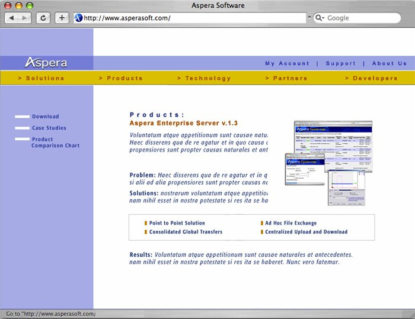Click Ad Hoc File Exchange link
The image size is (415, 319).
tap(291, 223)
